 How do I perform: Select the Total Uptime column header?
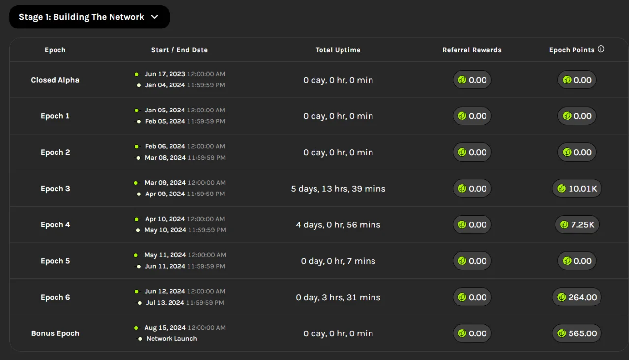point(338,50)
